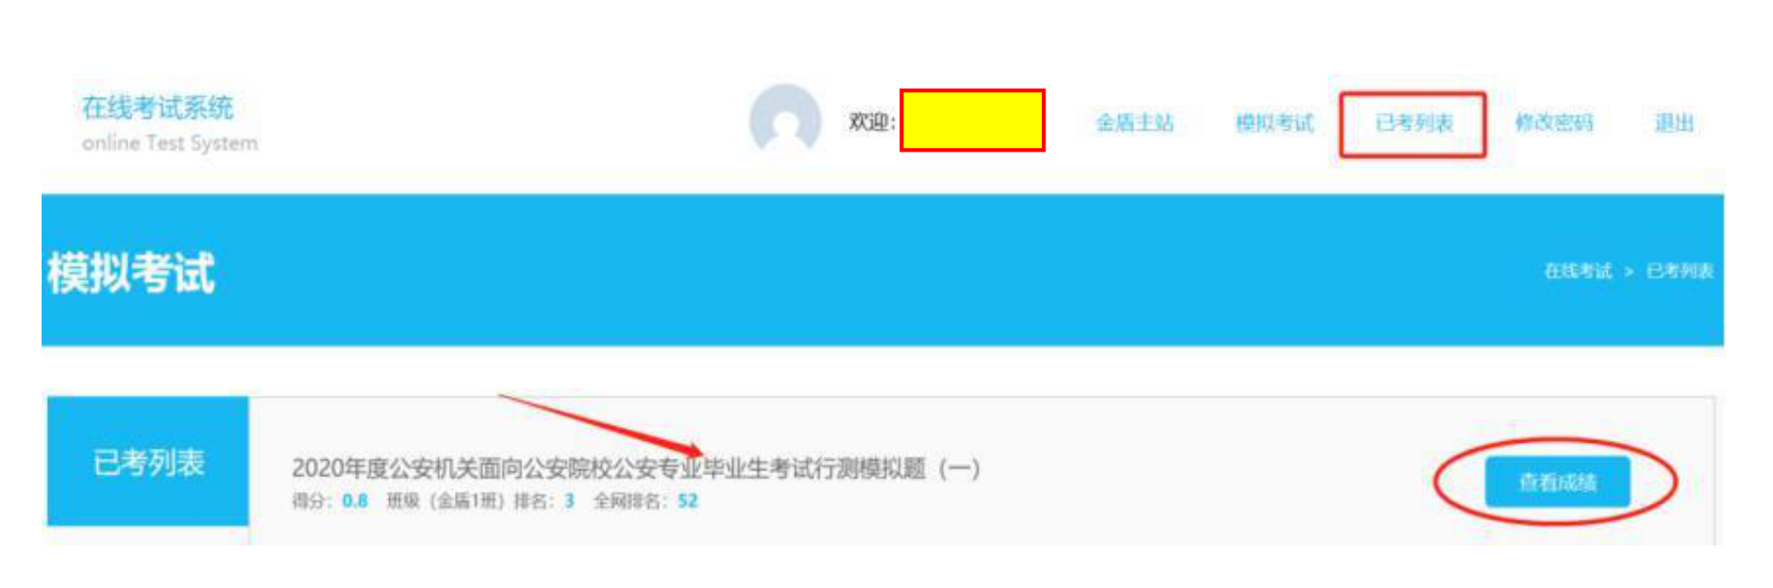Select the 已考列表 sidebar tab
The height and width of the screenshot is (588, 1773).
click(148, 461)
